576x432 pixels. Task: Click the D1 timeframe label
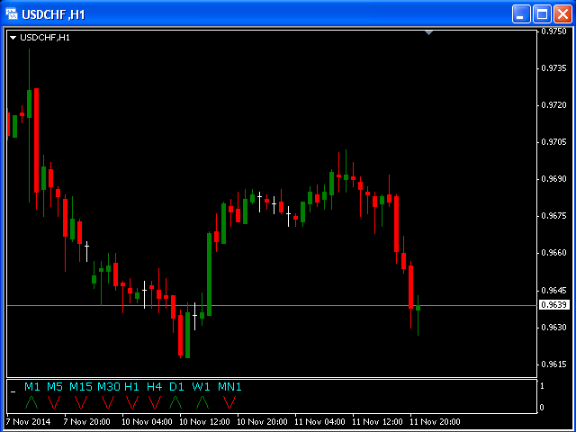coord(175,387)
